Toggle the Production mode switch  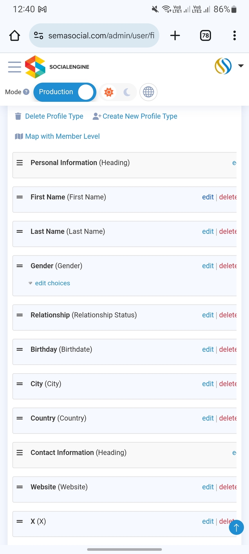tap(65, 92)
